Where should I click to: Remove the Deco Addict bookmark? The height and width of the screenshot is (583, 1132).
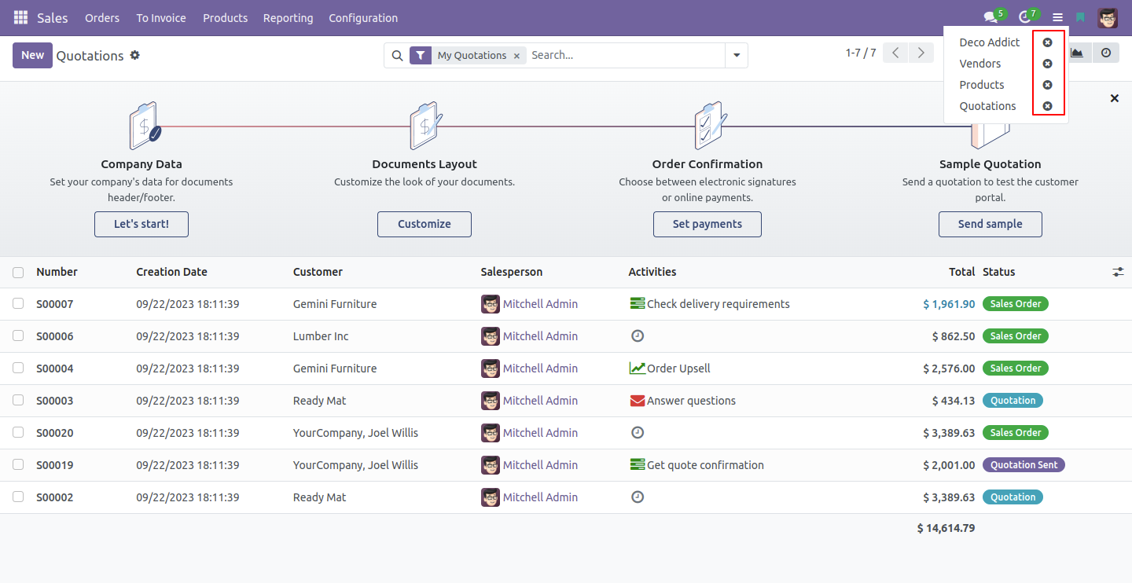[x=1047, y=42]
